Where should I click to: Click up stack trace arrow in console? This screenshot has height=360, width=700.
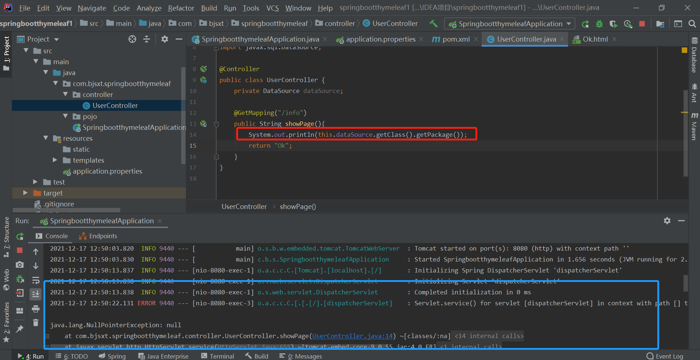click(x=36, y=252)
